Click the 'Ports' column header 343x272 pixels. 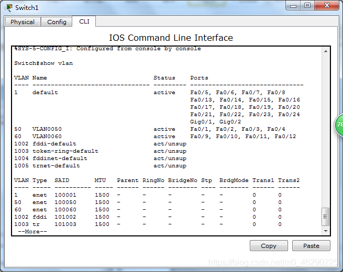pyautogui.click(x=199, y=78)
